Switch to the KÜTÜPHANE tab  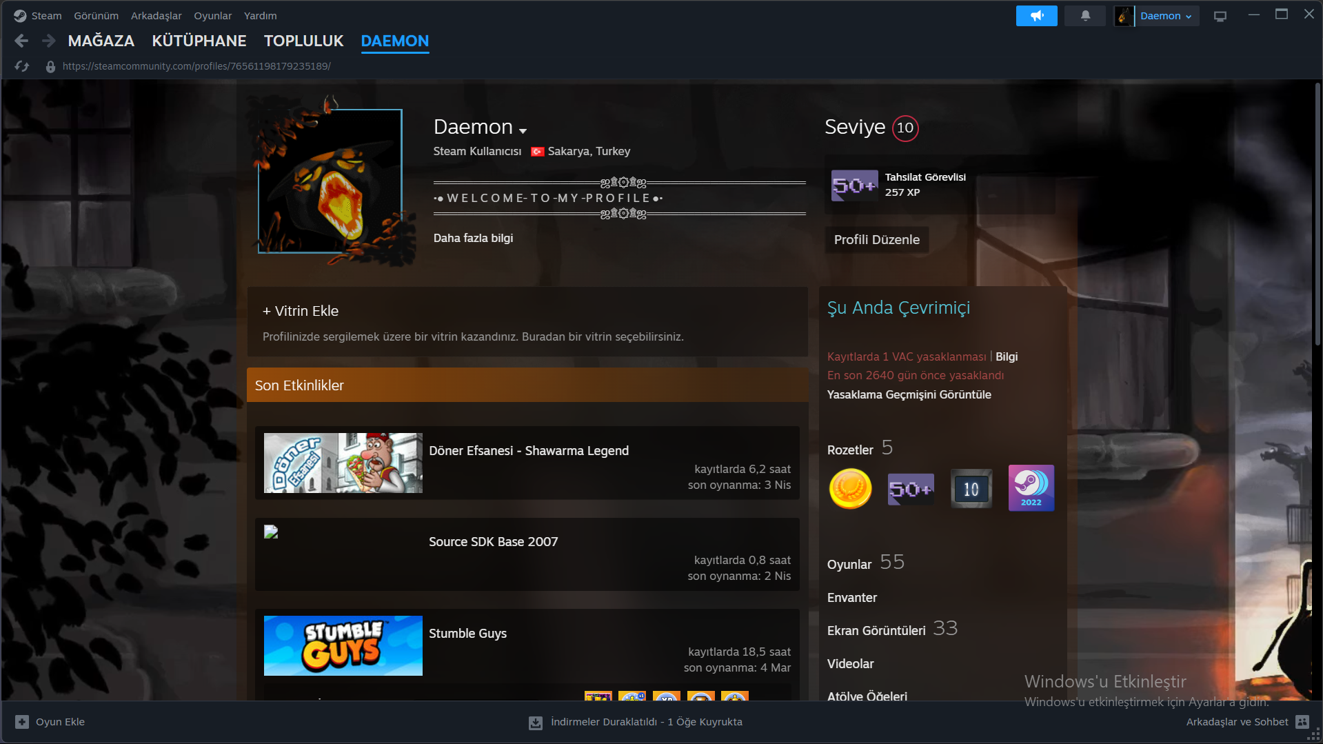point(199,41)
